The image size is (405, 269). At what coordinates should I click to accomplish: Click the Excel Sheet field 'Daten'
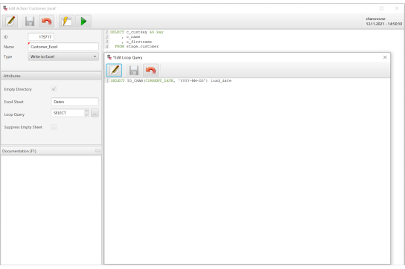(74, 102)
